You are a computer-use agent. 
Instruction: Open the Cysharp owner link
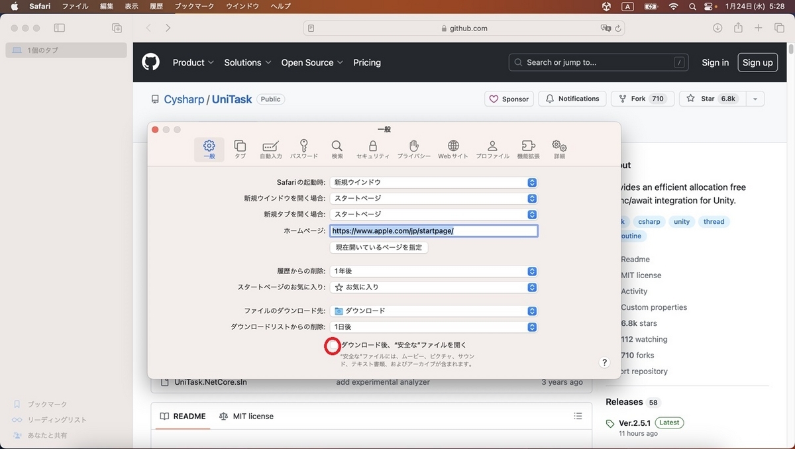click(x=184, y=99)
